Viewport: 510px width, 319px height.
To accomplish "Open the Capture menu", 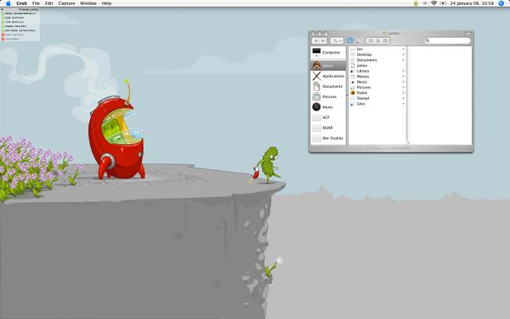I will [67, 3].
